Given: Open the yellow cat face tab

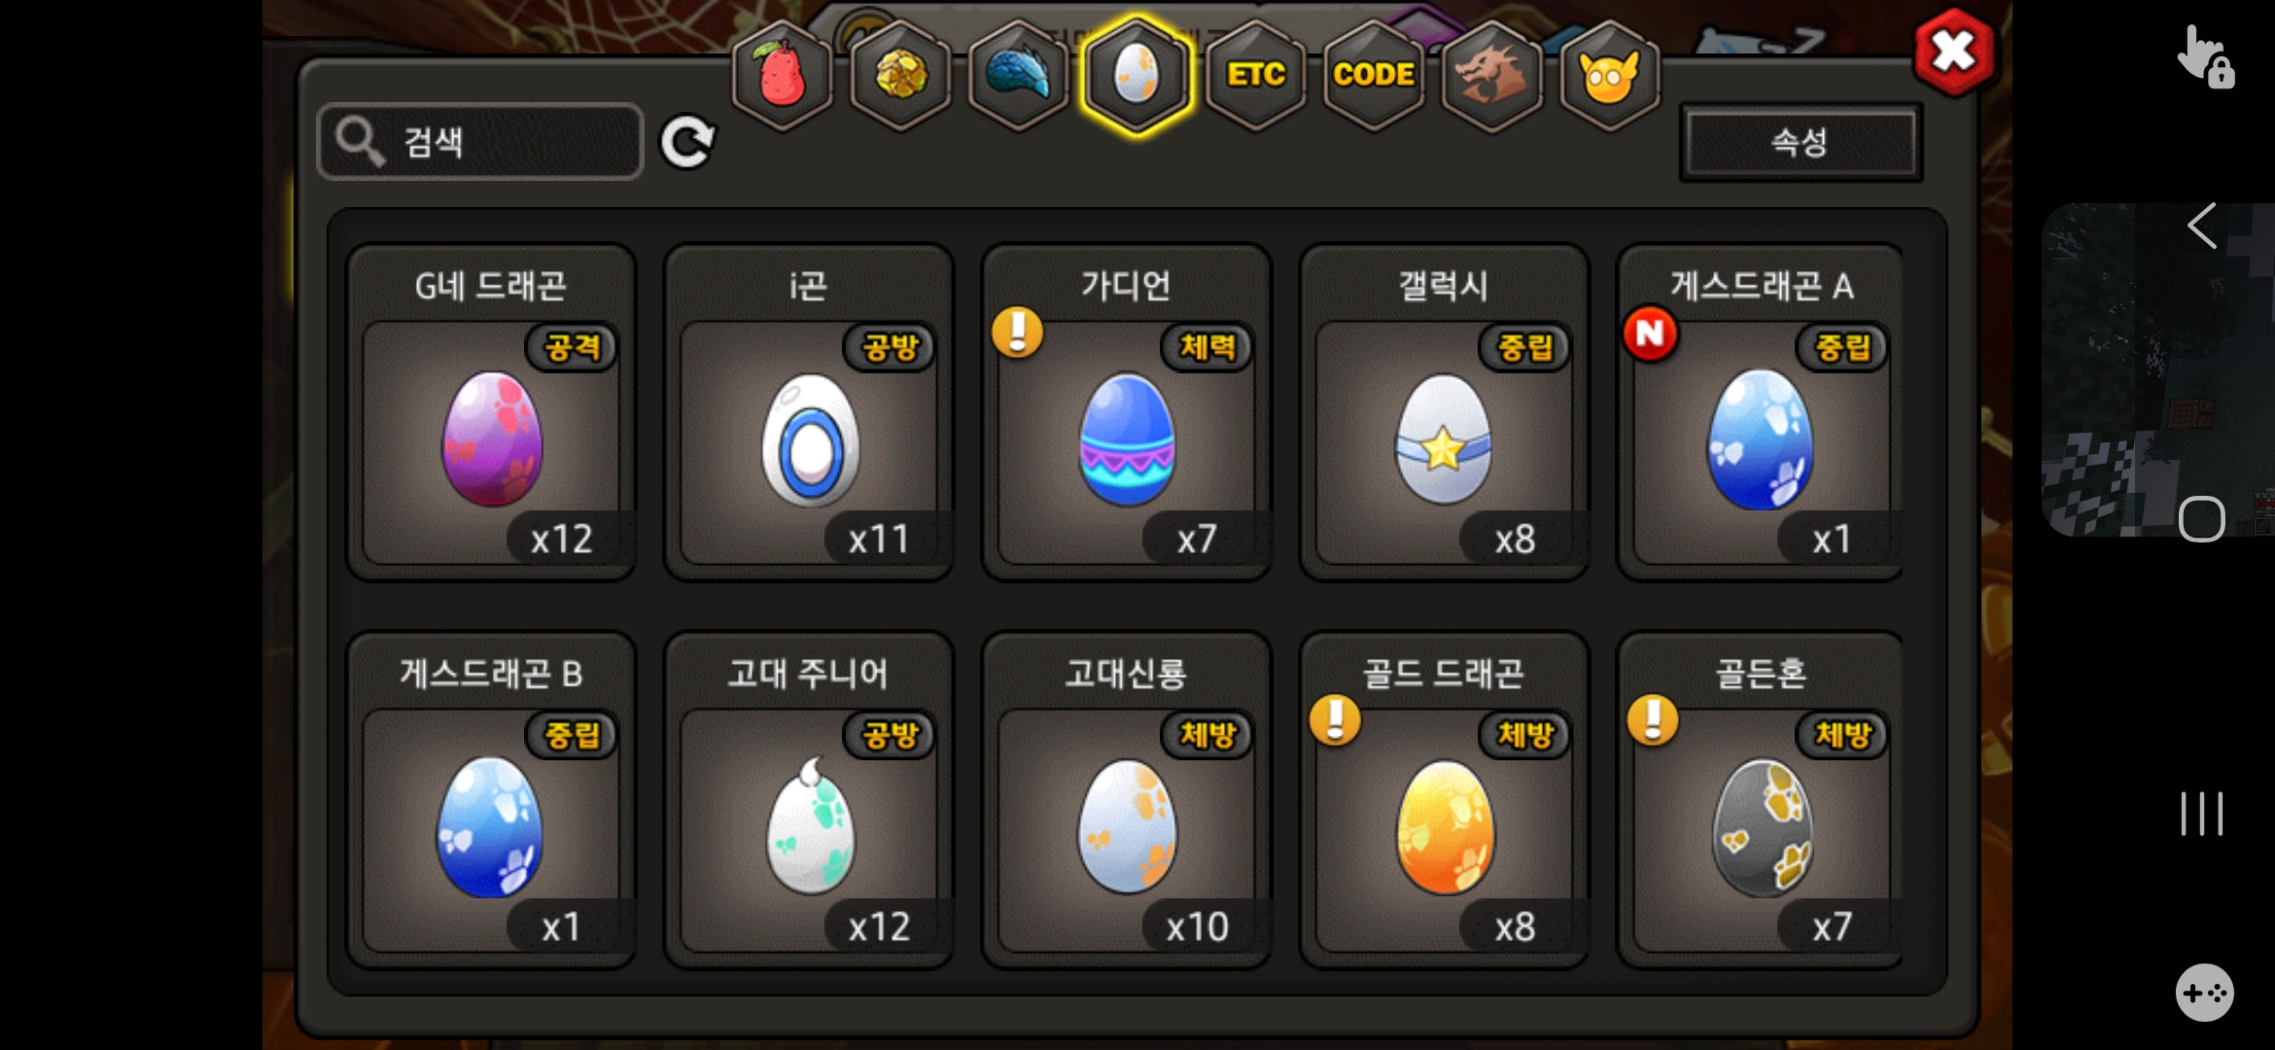Looking at the screenshot, I should (x=1610, y=75).
